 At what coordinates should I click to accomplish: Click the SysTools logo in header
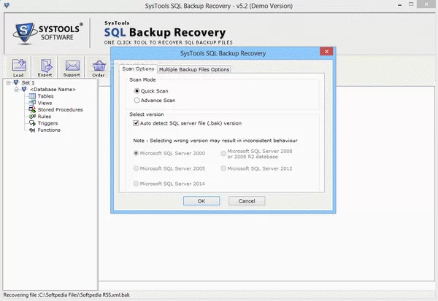pyautogui.click(x=48, y=34)
